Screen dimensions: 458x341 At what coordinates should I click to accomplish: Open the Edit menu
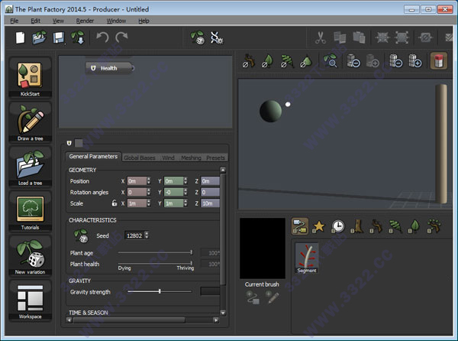[35, 21]
